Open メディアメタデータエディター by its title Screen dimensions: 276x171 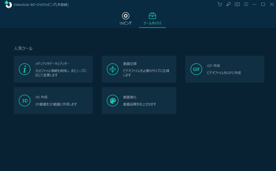52,64
